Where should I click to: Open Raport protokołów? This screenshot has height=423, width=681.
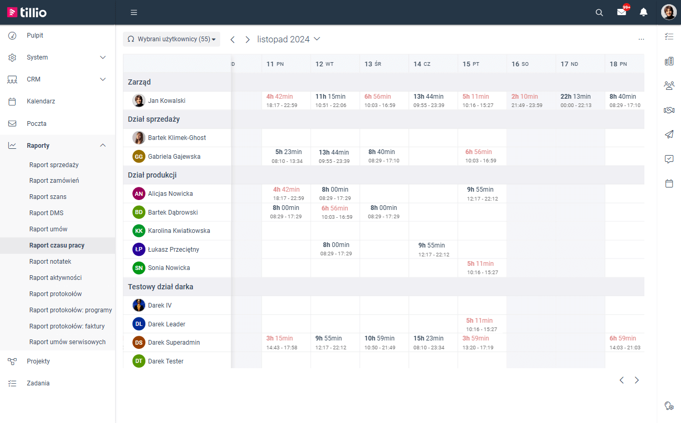point(55,294)
